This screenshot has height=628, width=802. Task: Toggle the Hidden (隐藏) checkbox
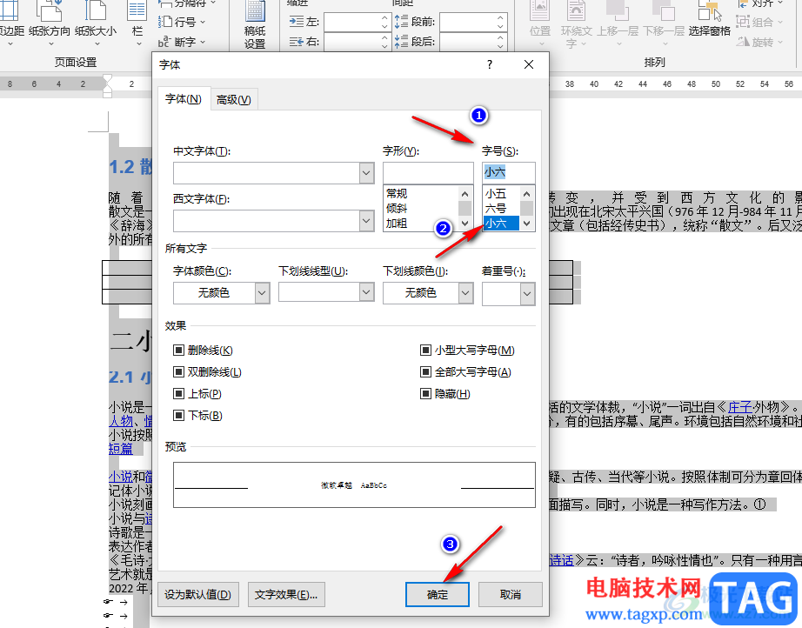[x=425, y=394]
